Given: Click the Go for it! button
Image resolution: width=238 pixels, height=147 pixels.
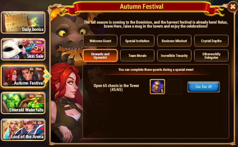Looking at the screenshot, I should 204,87.
